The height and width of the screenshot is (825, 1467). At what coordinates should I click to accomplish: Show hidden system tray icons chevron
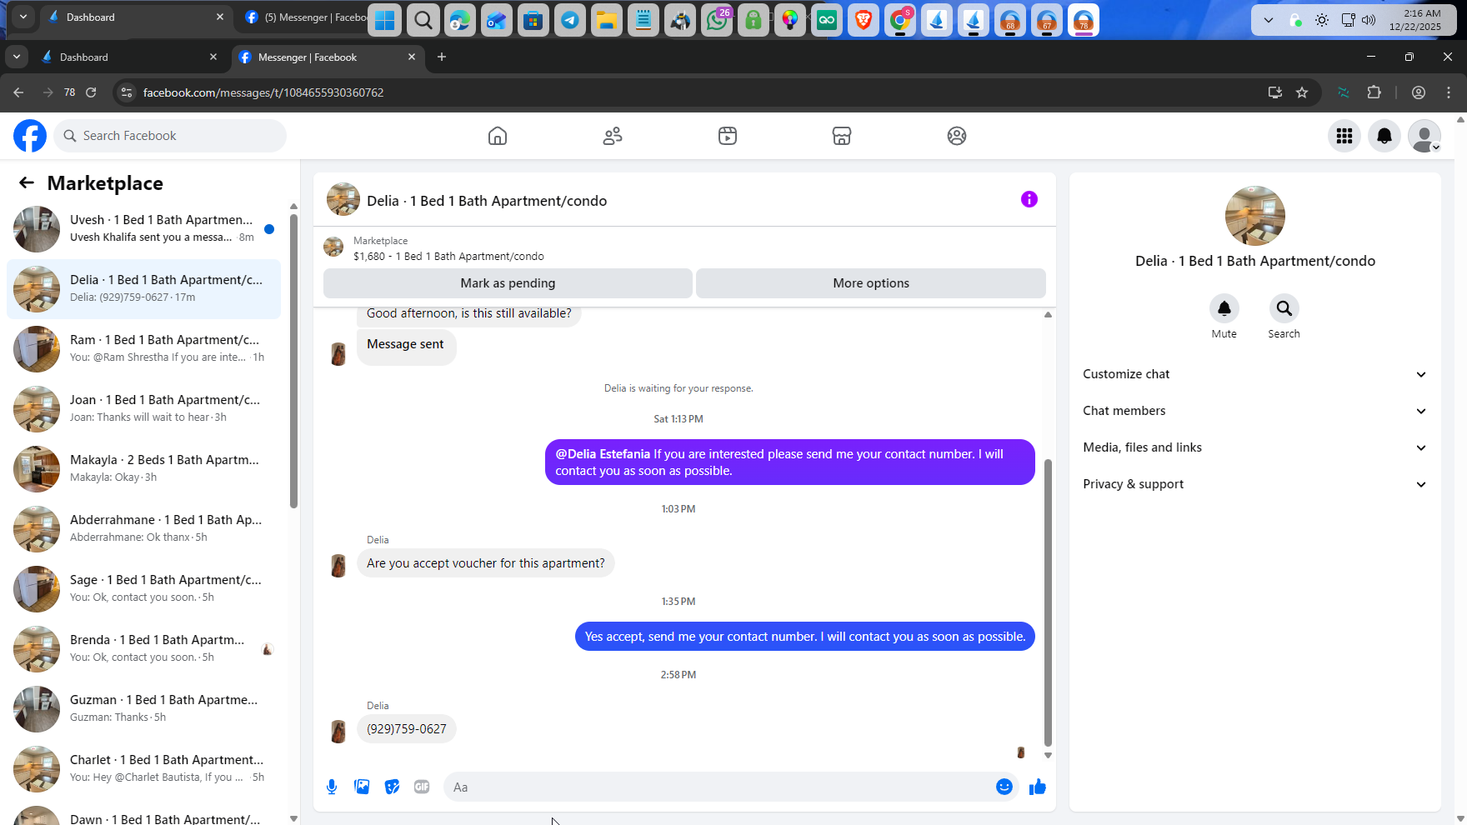point(1269,20)
